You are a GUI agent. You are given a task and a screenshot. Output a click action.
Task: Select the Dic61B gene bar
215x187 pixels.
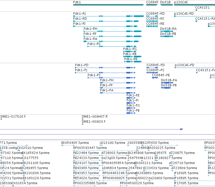(x=166, y=5)
